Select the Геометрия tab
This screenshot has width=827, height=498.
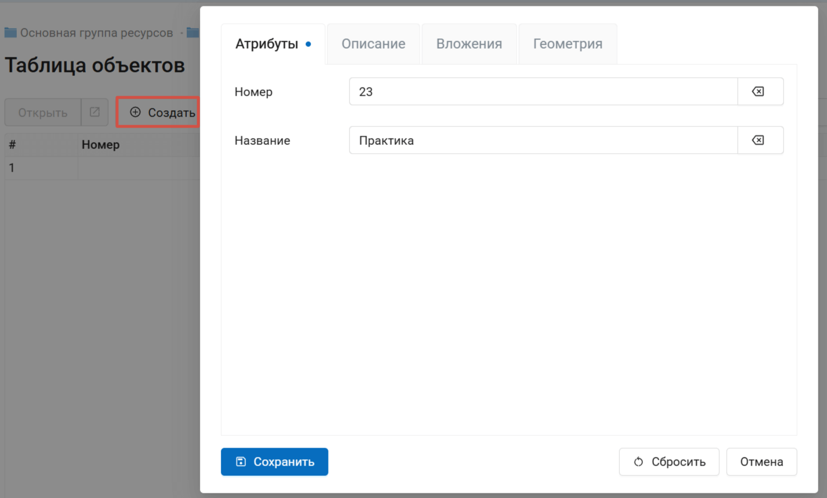567,44
